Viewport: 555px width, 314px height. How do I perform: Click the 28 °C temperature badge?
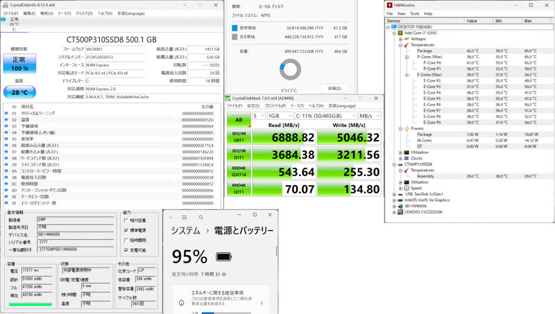19,91
